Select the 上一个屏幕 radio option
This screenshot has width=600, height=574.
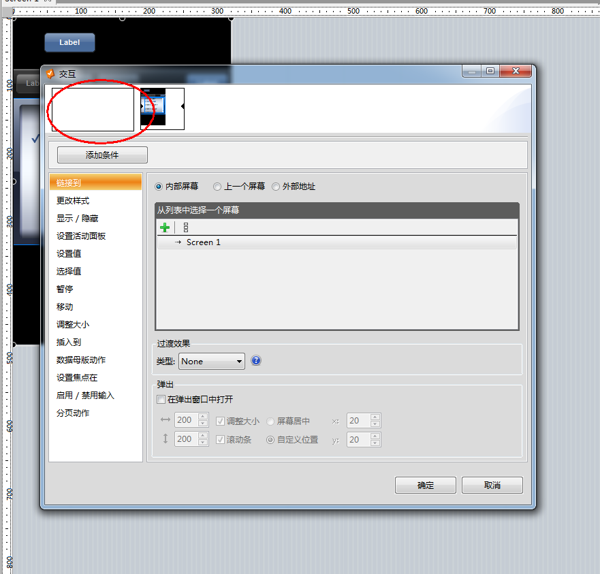click(217, 186)
